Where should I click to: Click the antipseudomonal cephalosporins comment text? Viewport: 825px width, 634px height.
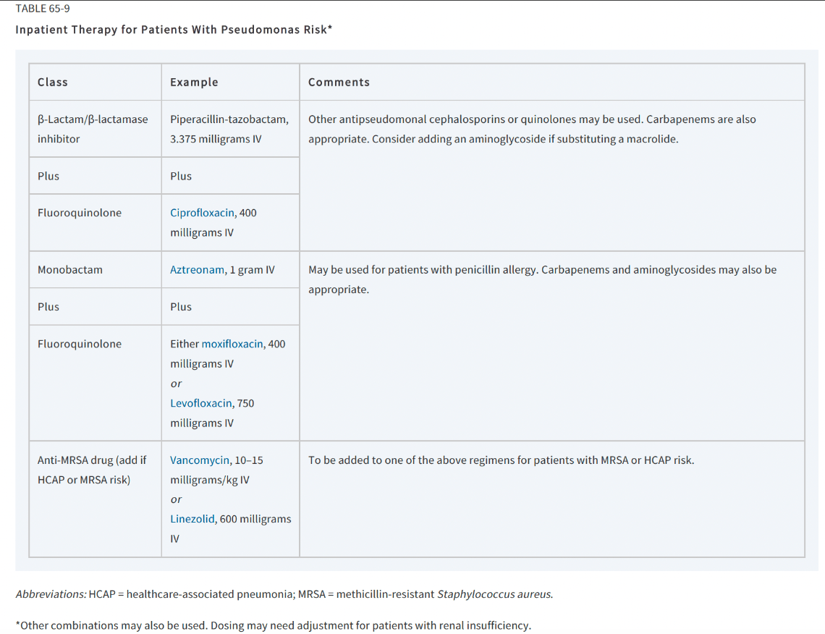532,129
